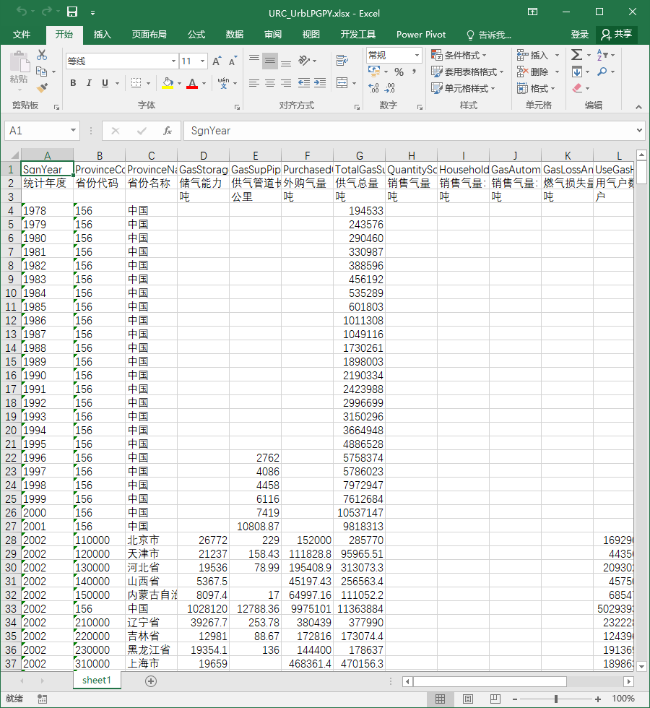
Task: Click the percent style icon
Action: point(399,72)
